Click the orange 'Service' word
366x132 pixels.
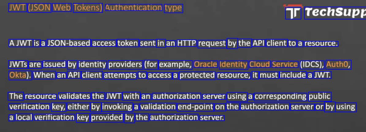click(285, 64)
